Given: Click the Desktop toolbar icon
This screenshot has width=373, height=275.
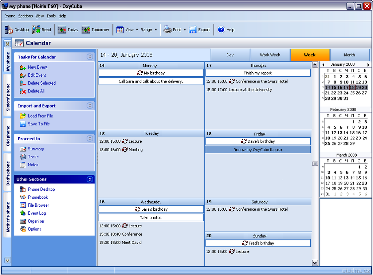Looking at the screenshot, I should point(9,30).
